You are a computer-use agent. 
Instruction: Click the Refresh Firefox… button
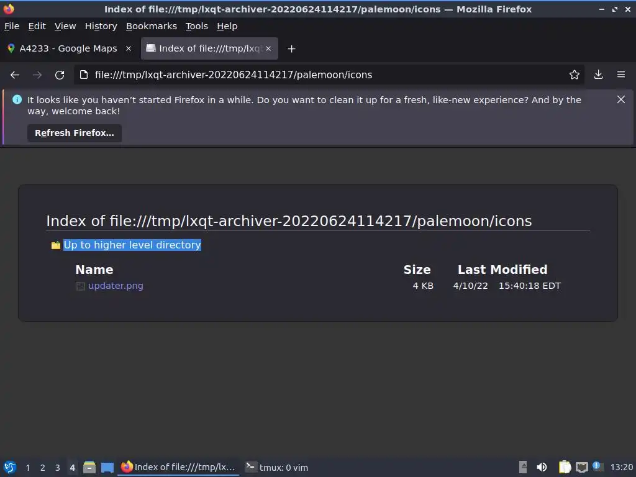click(x=75, y=133)
